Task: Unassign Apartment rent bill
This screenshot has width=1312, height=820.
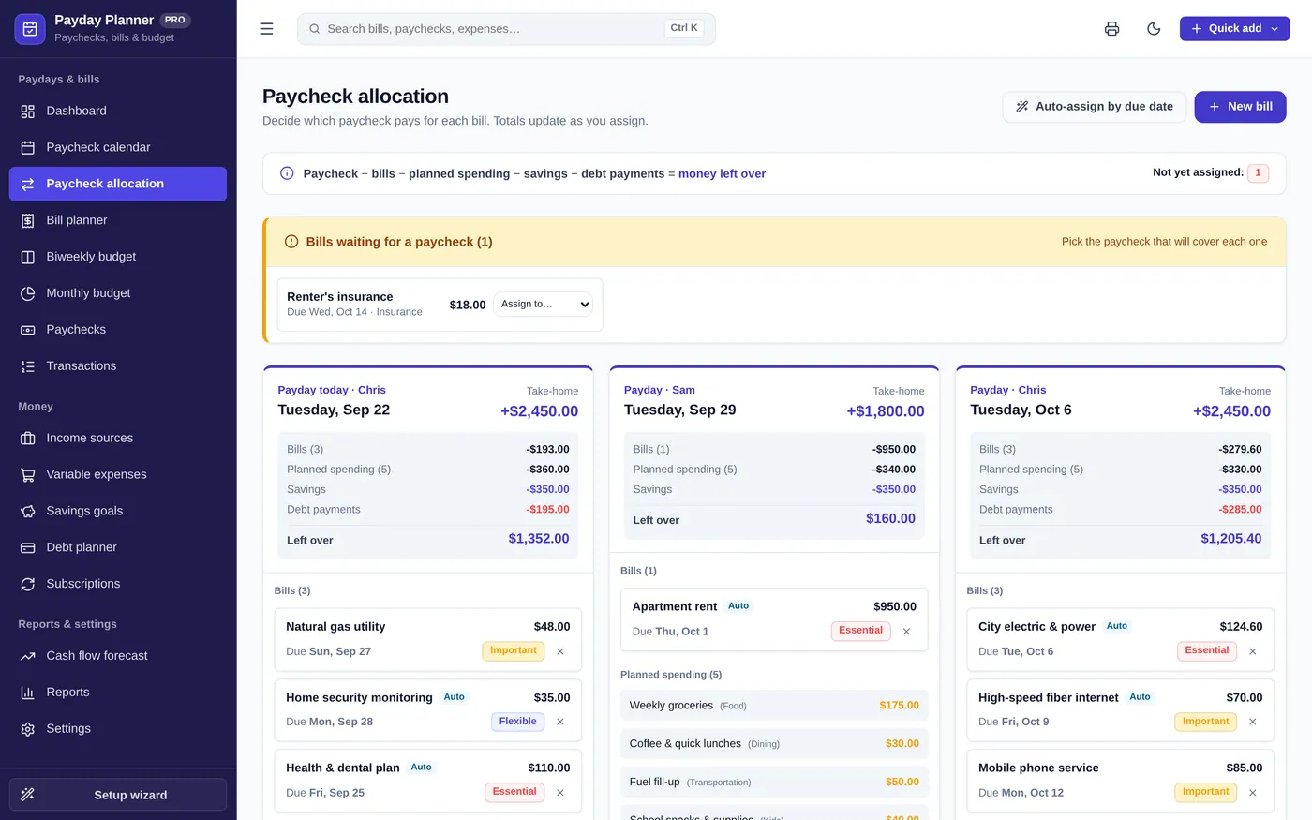Action: (906, 632)
